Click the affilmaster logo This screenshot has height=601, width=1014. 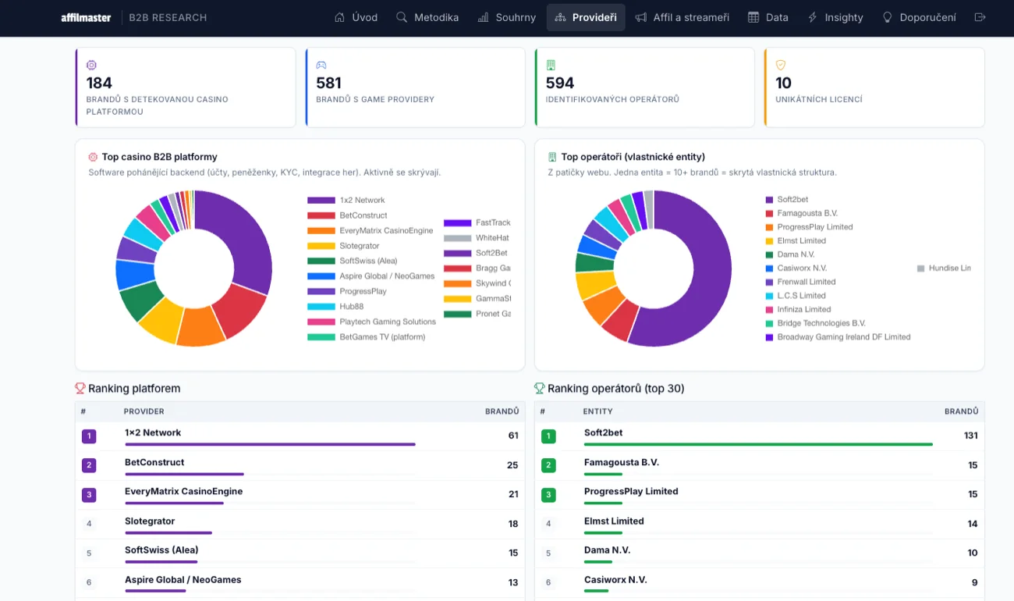click(86, 17)
